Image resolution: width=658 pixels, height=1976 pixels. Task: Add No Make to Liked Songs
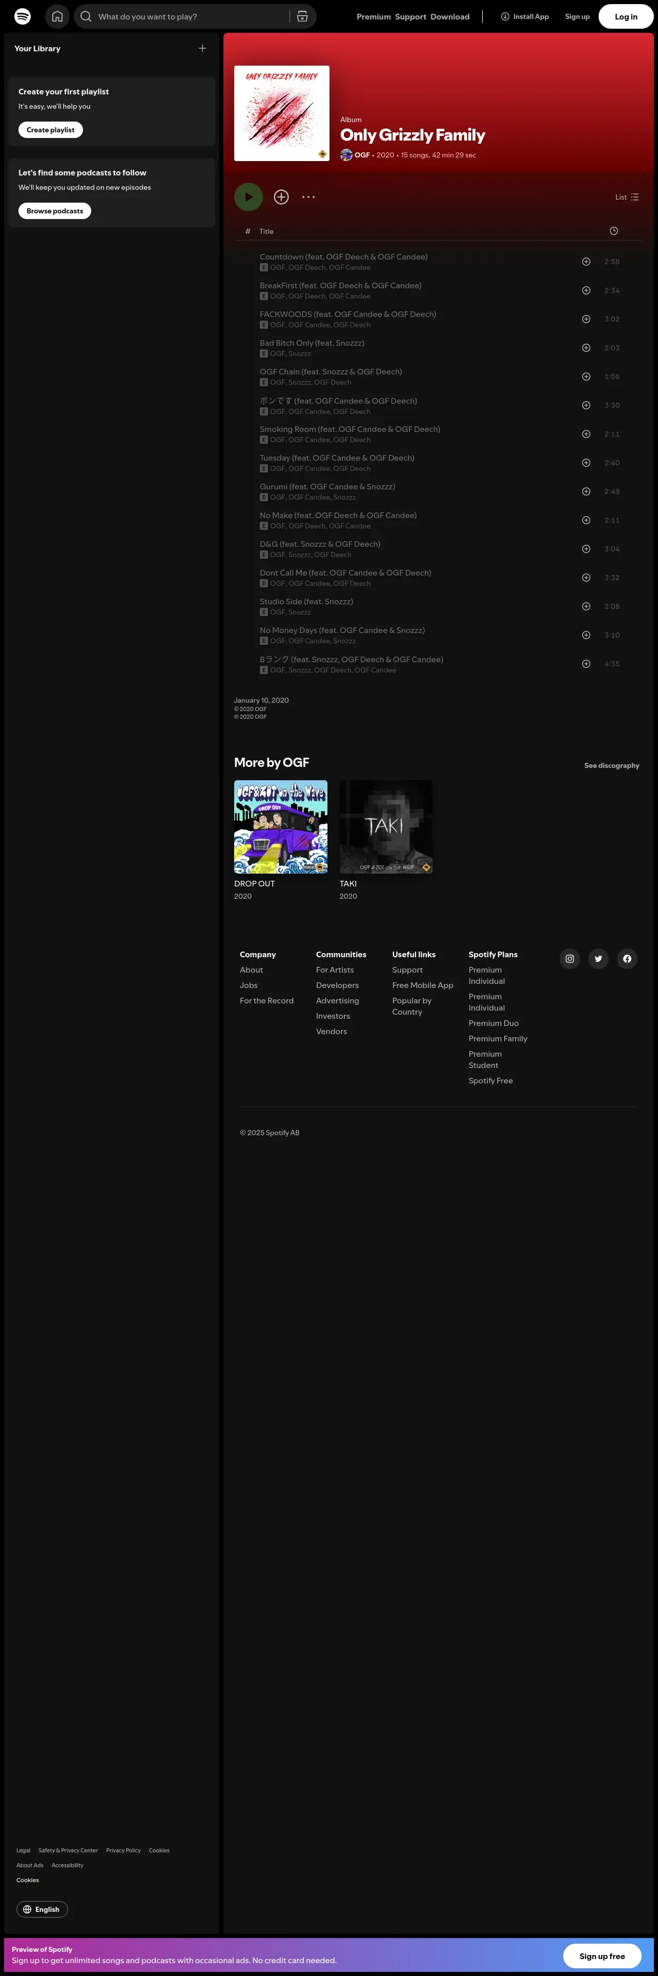coord(586,520)
